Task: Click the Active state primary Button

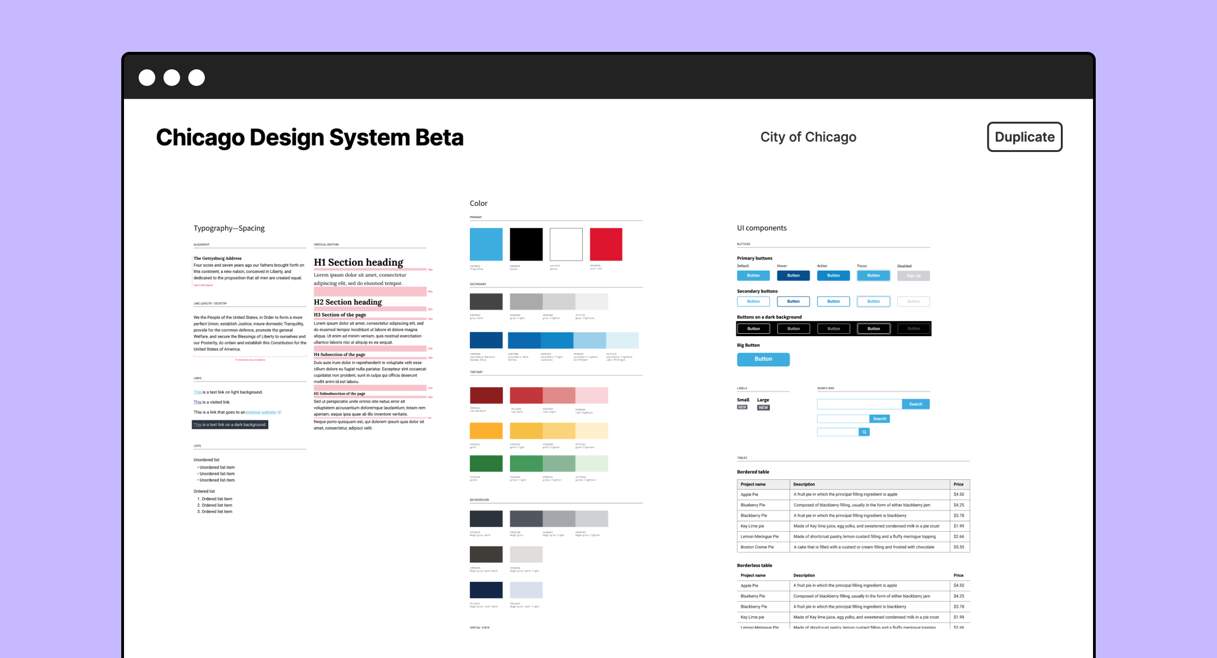Action: (834, 276)
